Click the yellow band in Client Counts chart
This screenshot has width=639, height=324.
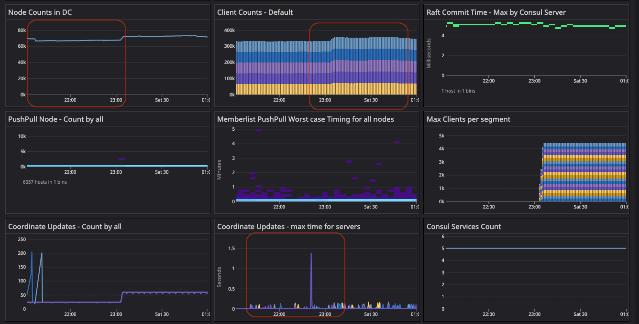point(325,90)
